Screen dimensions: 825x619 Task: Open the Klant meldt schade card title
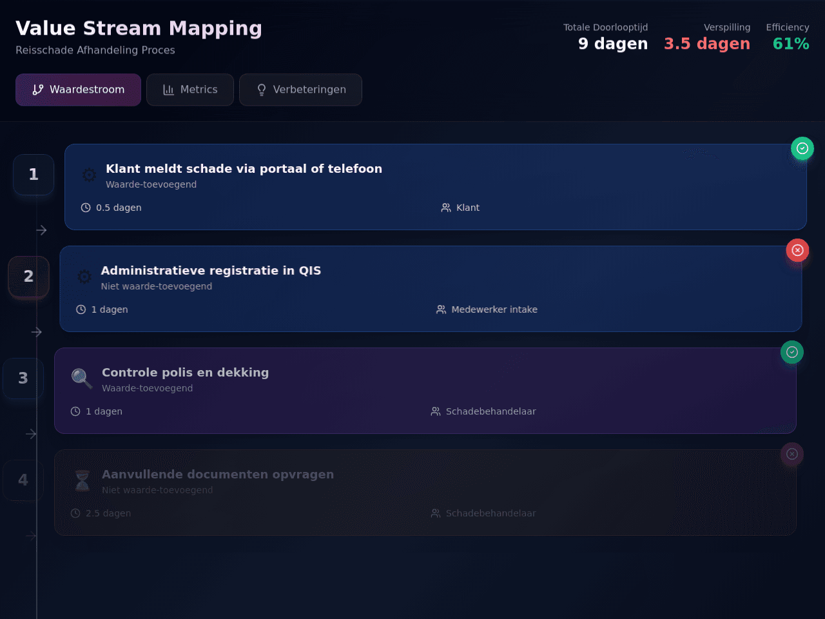point(244,169)
